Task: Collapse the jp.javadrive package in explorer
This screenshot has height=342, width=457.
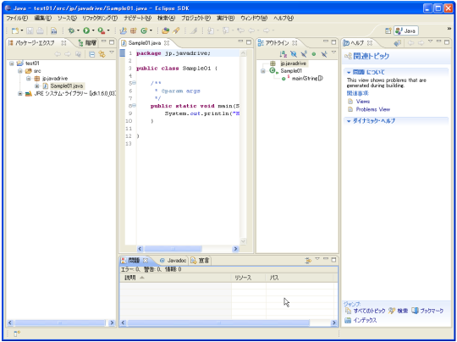Action: [28, 79]
